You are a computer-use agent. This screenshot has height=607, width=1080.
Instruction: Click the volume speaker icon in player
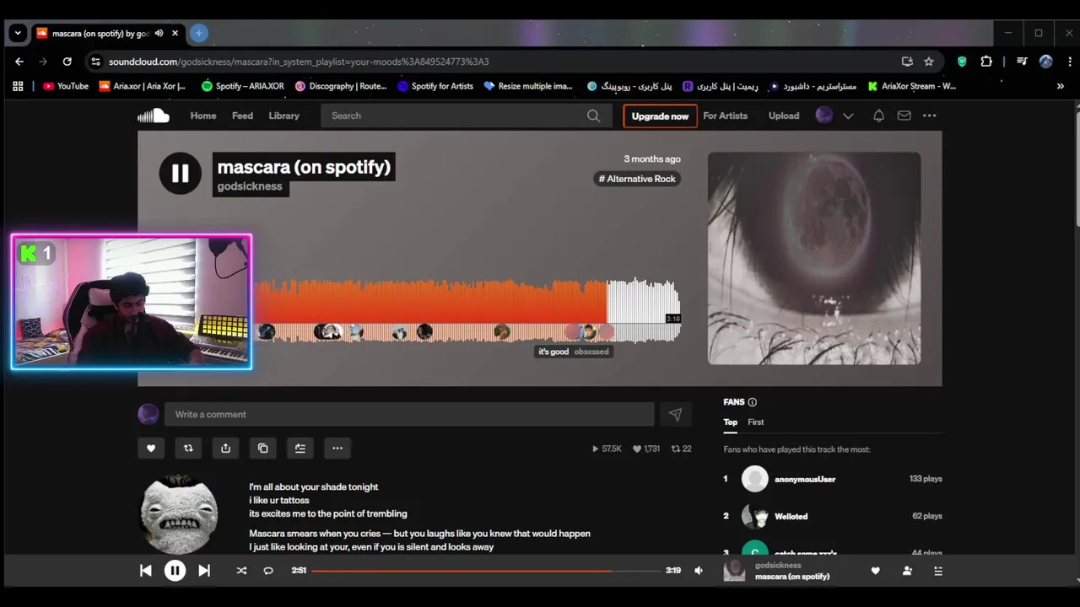click(699, 571)
